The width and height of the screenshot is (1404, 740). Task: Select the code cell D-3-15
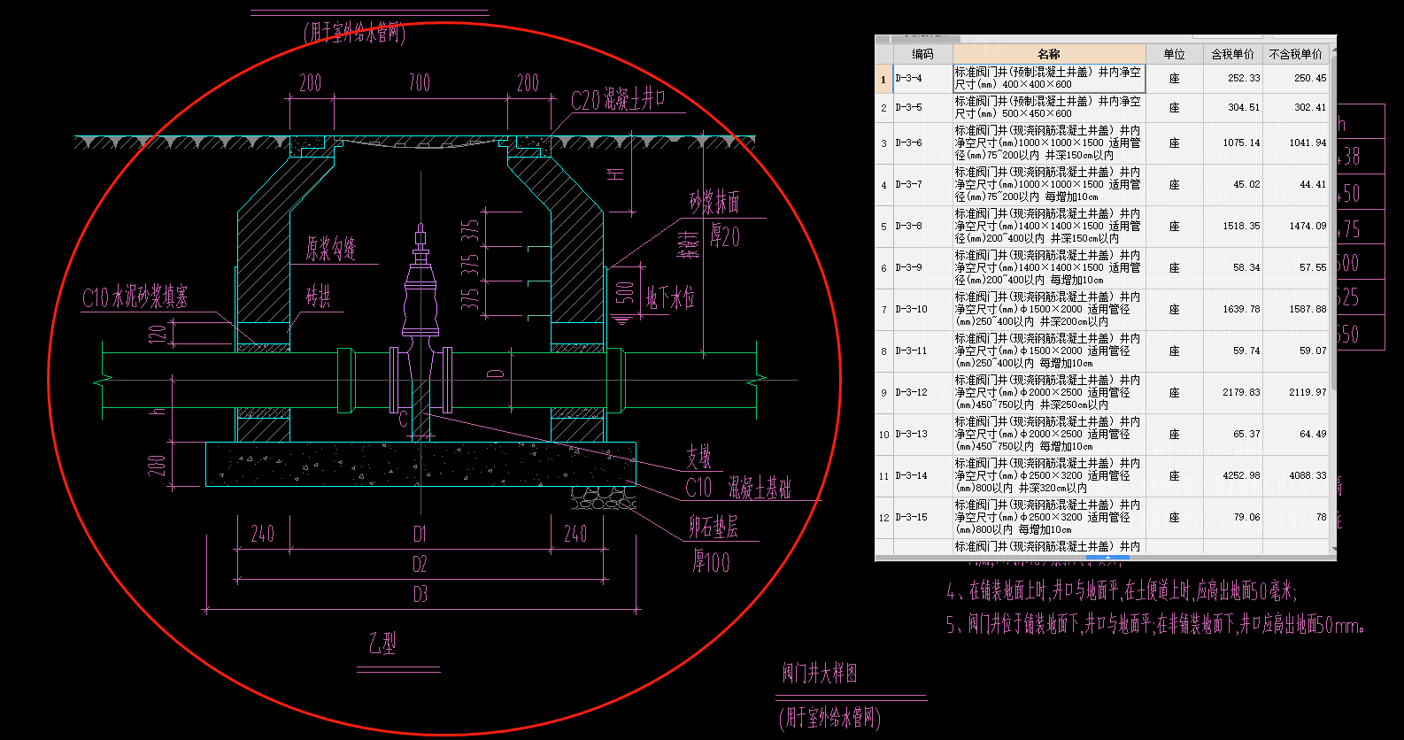pyautogui.click(x=922, y=518)
